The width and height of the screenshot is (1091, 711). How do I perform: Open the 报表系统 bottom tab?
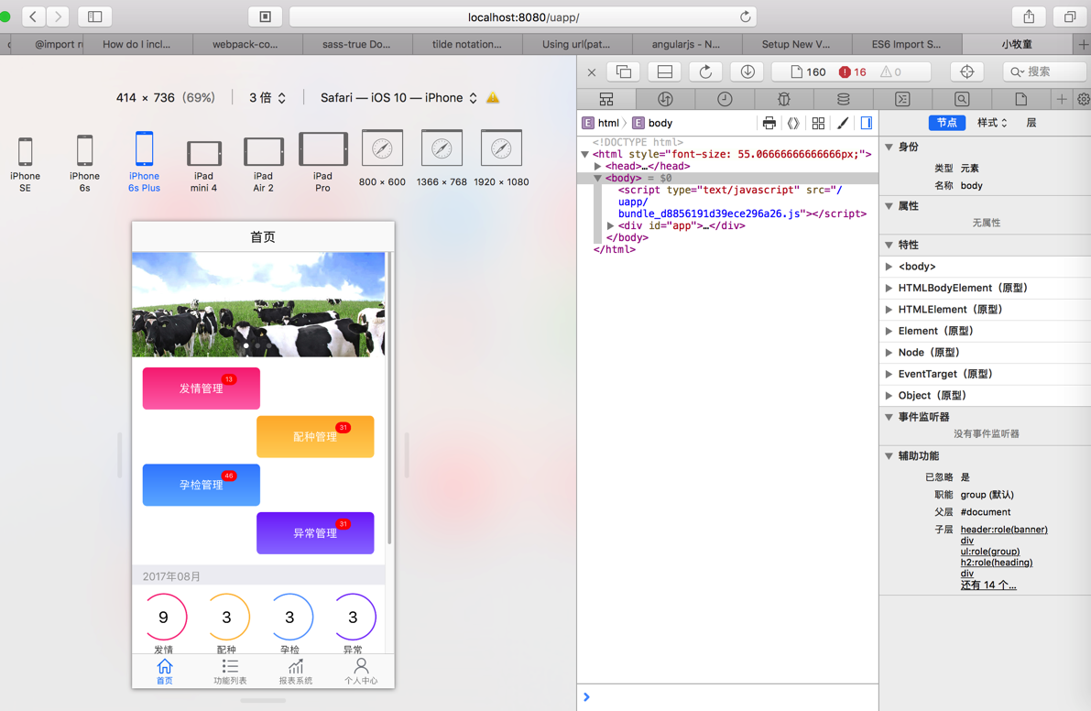click(296, 672)
